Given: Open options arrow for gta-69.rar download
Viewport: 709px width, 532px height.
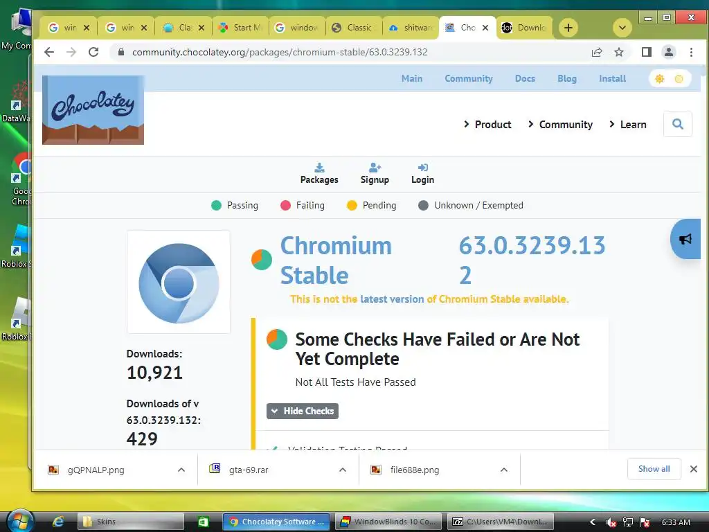Looking at the screenshot, I should [x=343, y=470].
